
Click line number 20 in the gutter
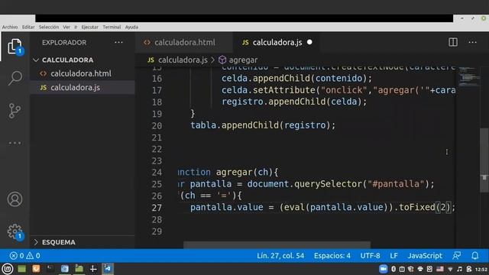(157, 125)
